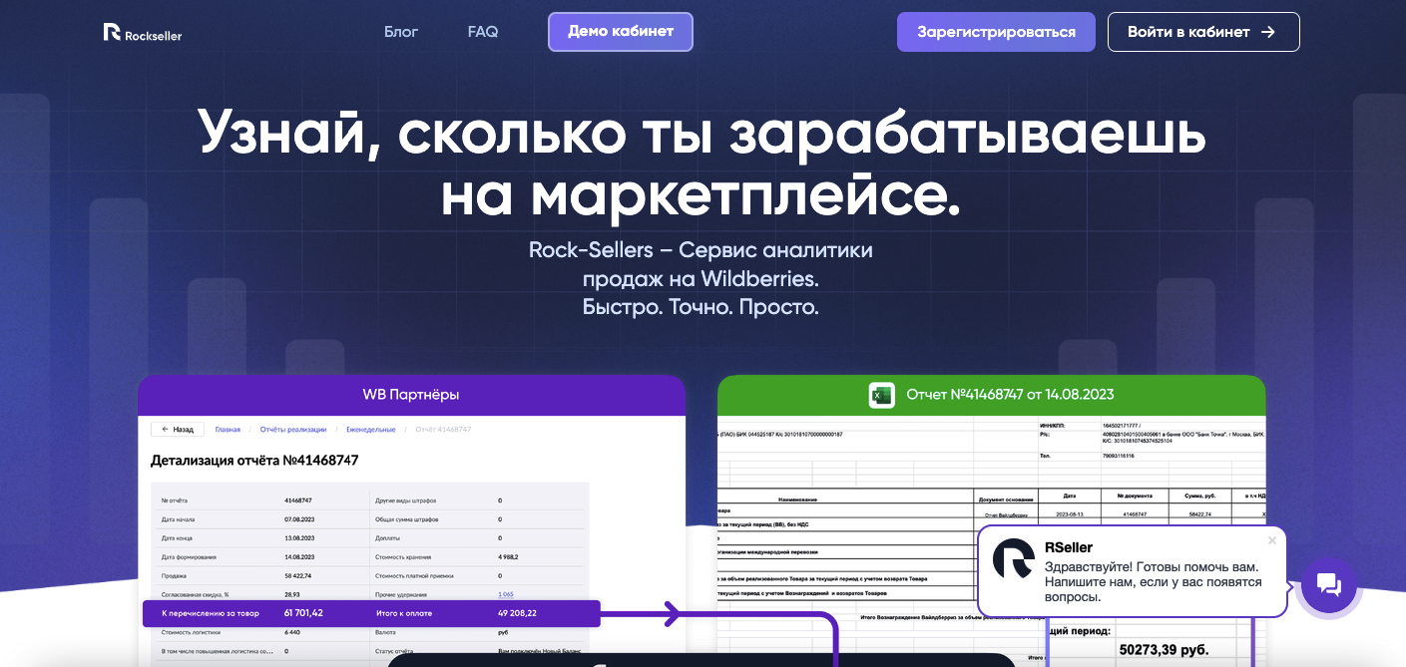The height and width of the screenshot is (667, 1406).
Task: Click the subtitle 'Rock-Sellers – Сервис аналитики'
Action: [x=701, y=249]
